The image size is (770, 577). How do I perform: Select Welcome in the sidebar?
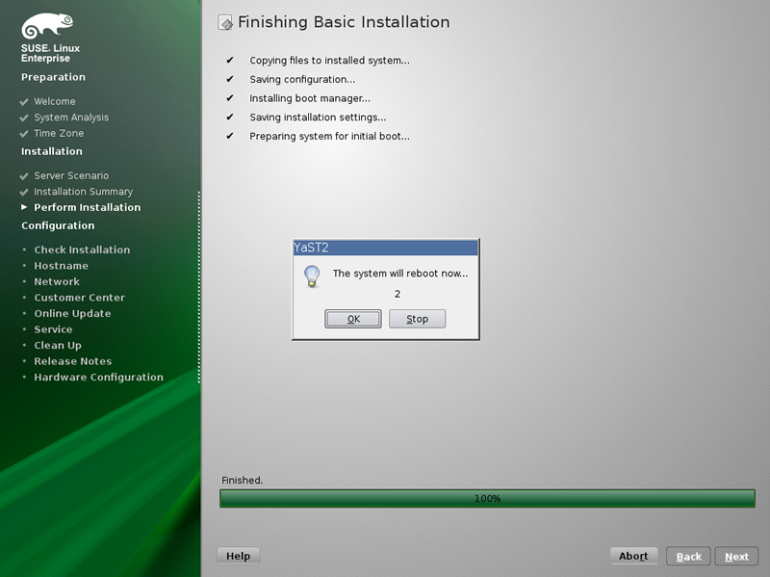tap(55, 101)
